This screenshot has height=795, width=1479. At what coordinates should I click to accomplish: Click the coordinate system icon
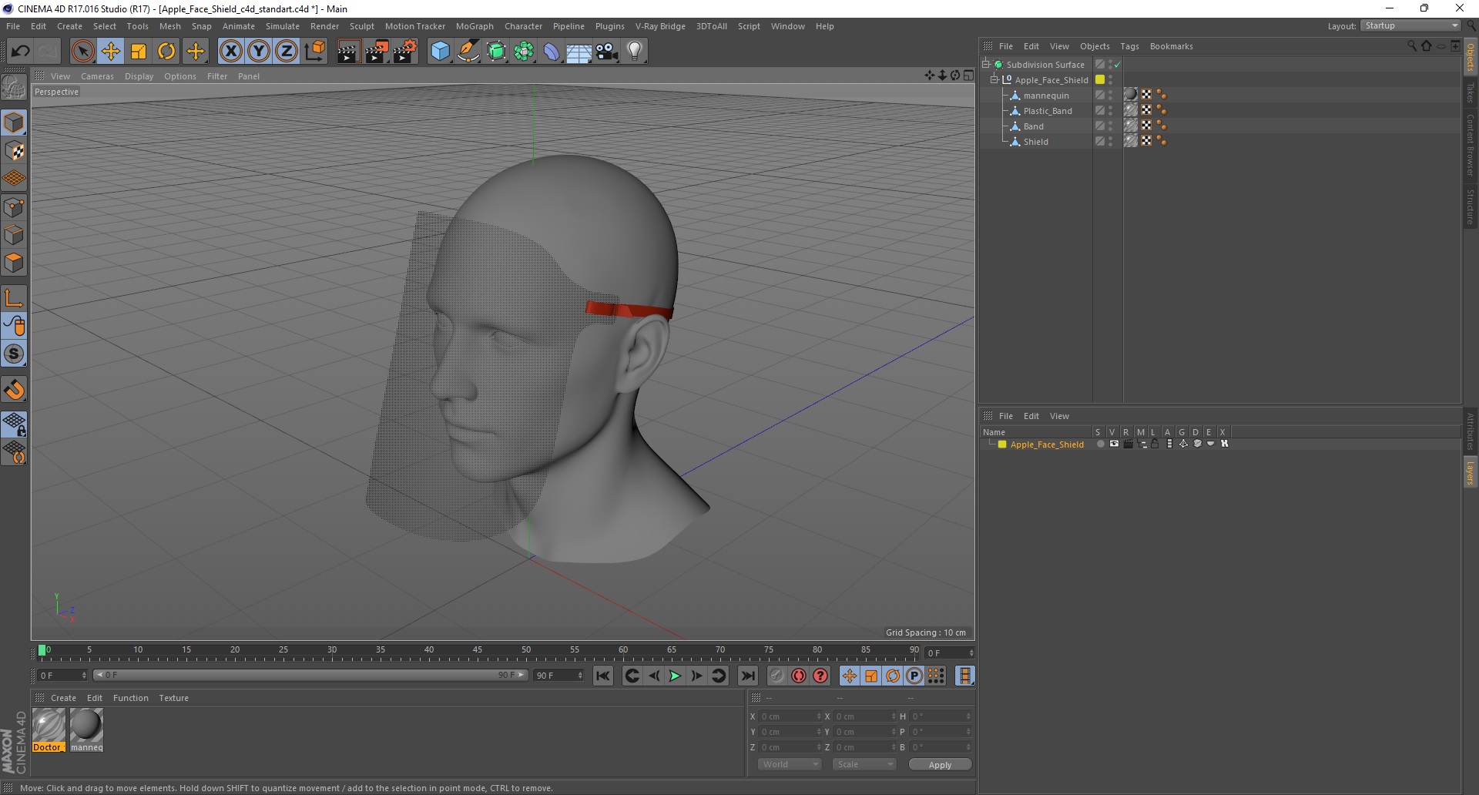tap(315, 52)
